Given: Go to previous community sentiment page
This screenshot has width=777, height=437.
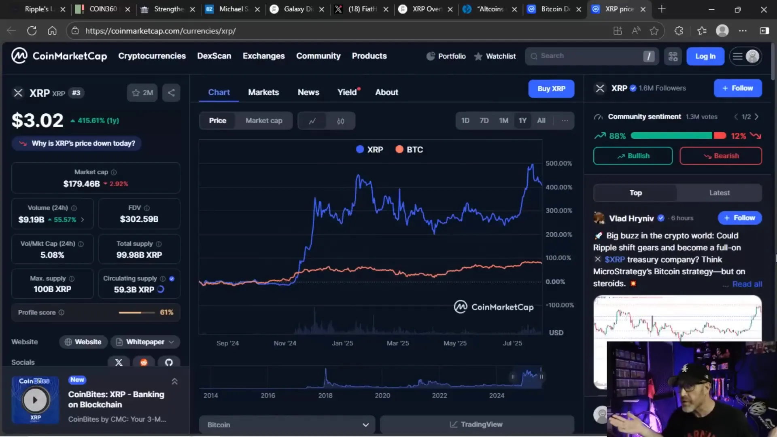Looking at the screenshot, I should 736,117.
